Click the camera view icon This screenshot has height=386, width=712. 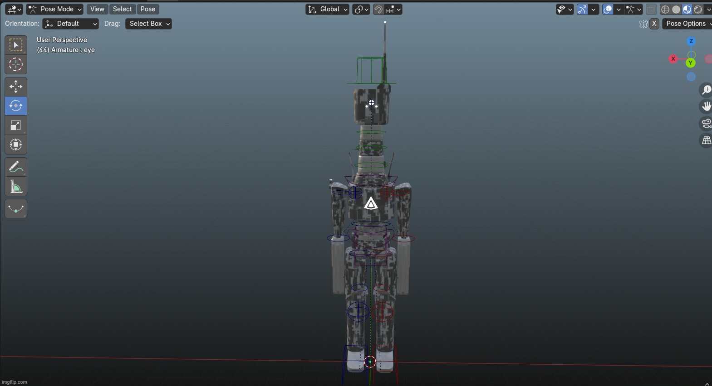pos(706,123)
